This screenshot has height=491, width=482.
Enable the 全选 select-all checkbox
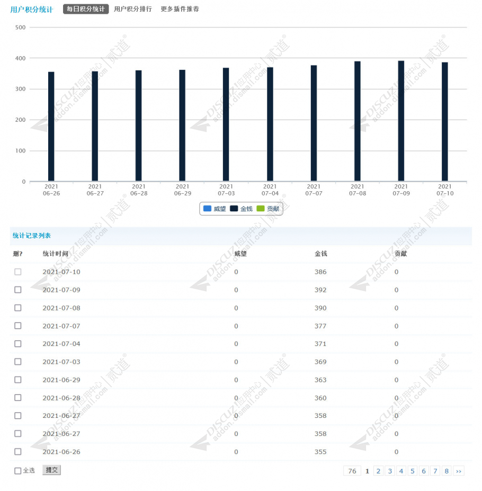point(18,471)
